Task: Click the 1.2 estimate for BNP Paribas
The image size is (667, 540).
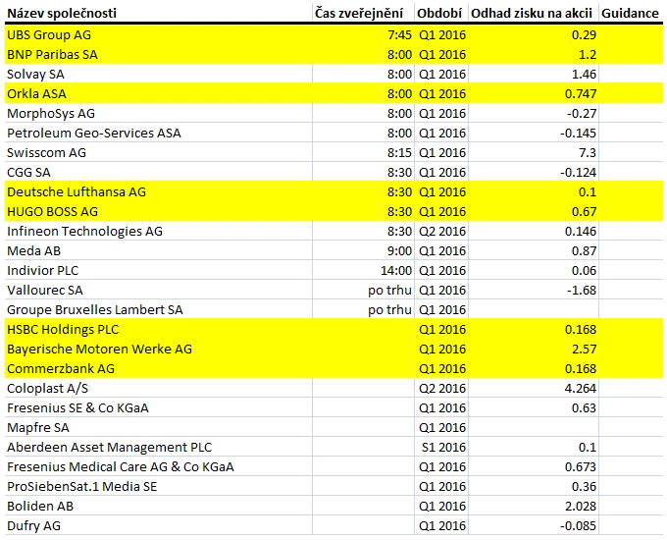Action: [x=588, y=55]
